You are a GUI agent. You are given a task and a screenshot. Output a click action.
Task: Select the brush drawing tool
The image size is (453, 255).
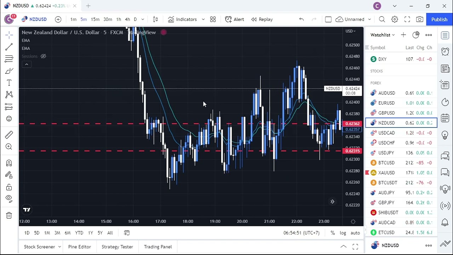pyautogui.click(x=9, y=71)
